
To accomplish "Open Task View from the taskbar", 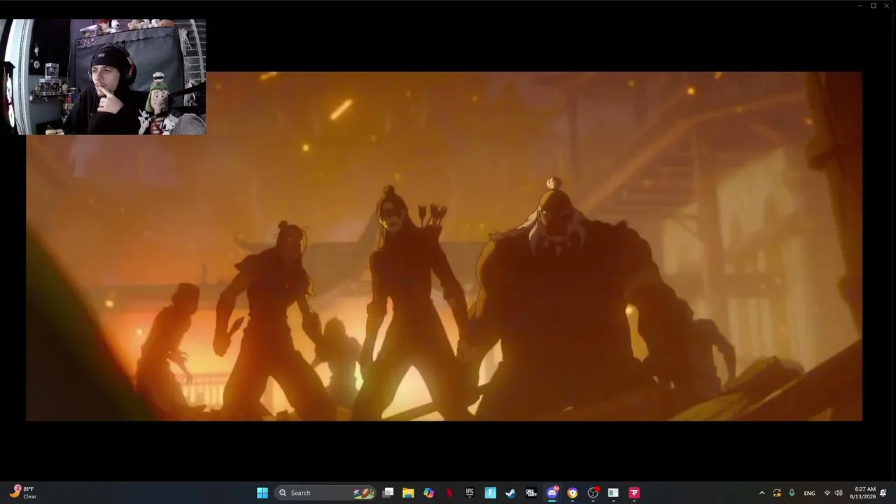I will click(388, 493).
